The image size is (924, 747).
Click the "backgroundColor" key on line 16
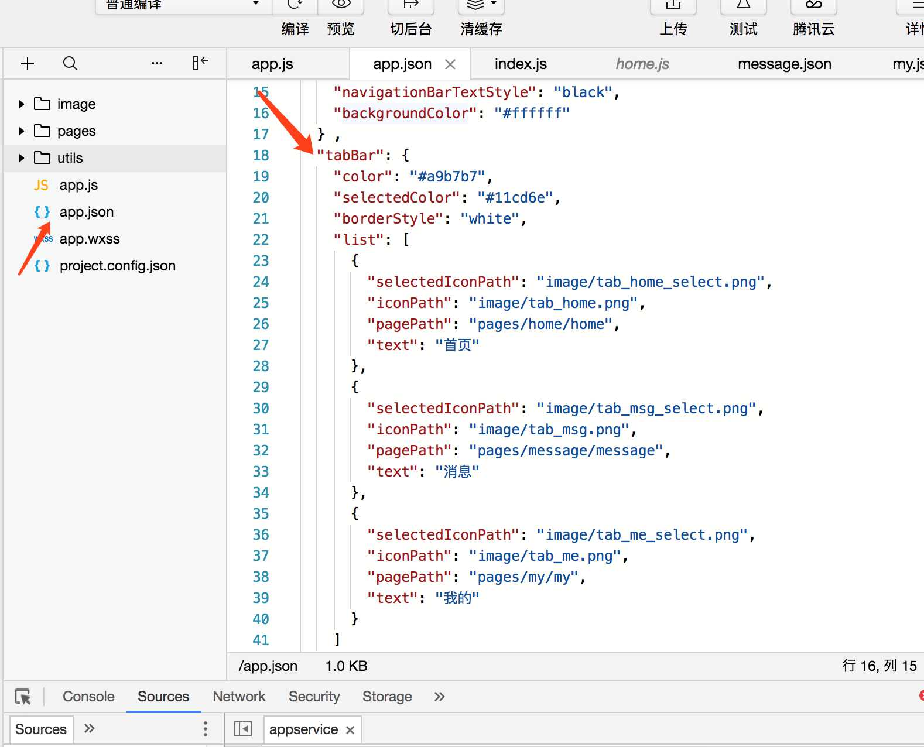405,114
